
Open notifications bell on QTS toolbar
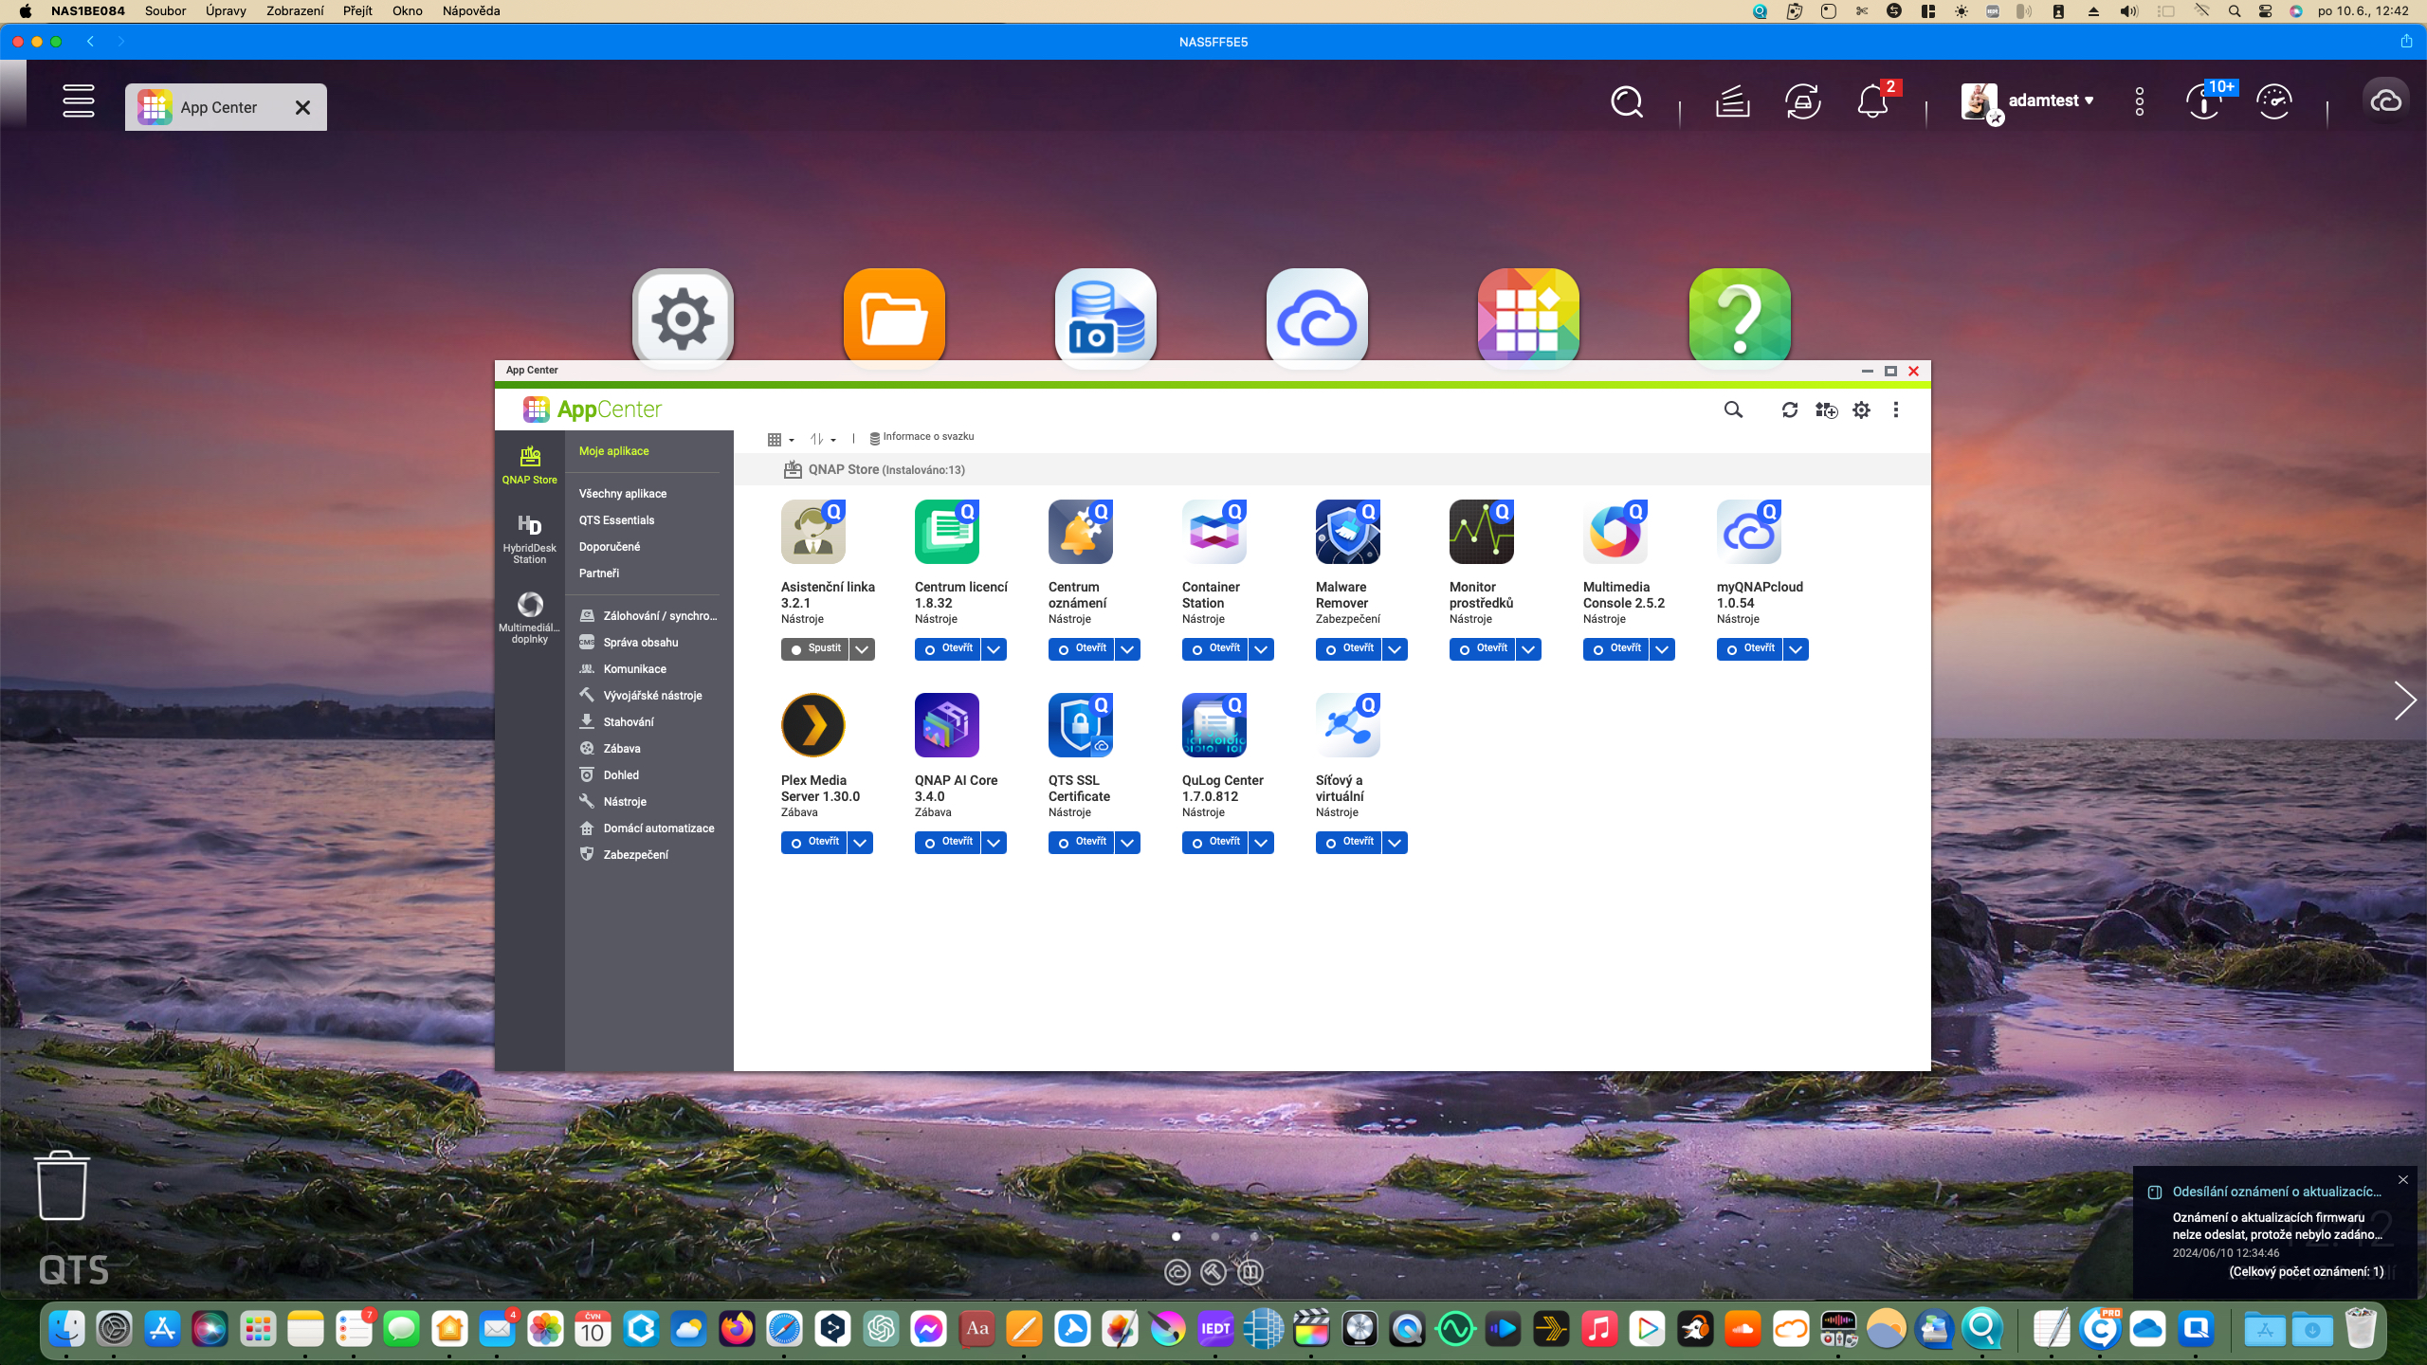[x=1872, y=101]
